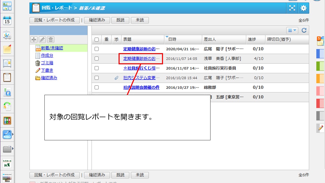Click the 2016/10/28 15:44 date cell

(x=182, y=78)
